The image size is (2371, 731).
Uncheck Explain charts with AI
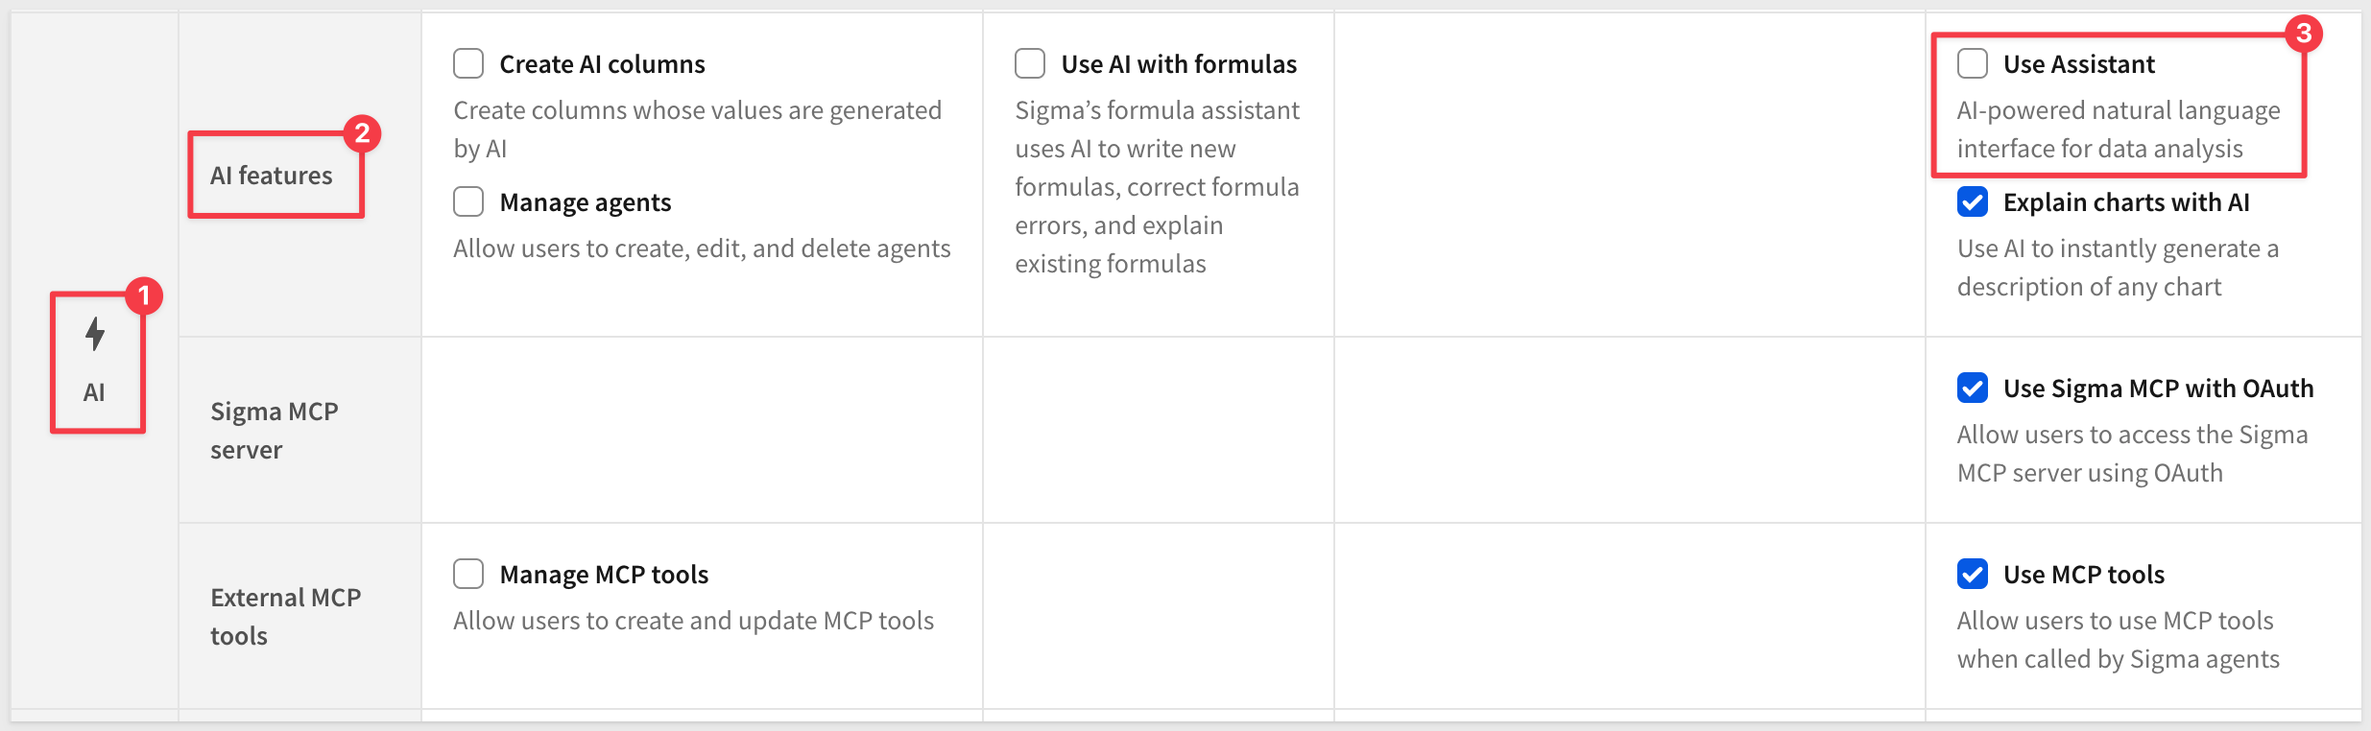pyautogui.click(x=1973, y=201)
